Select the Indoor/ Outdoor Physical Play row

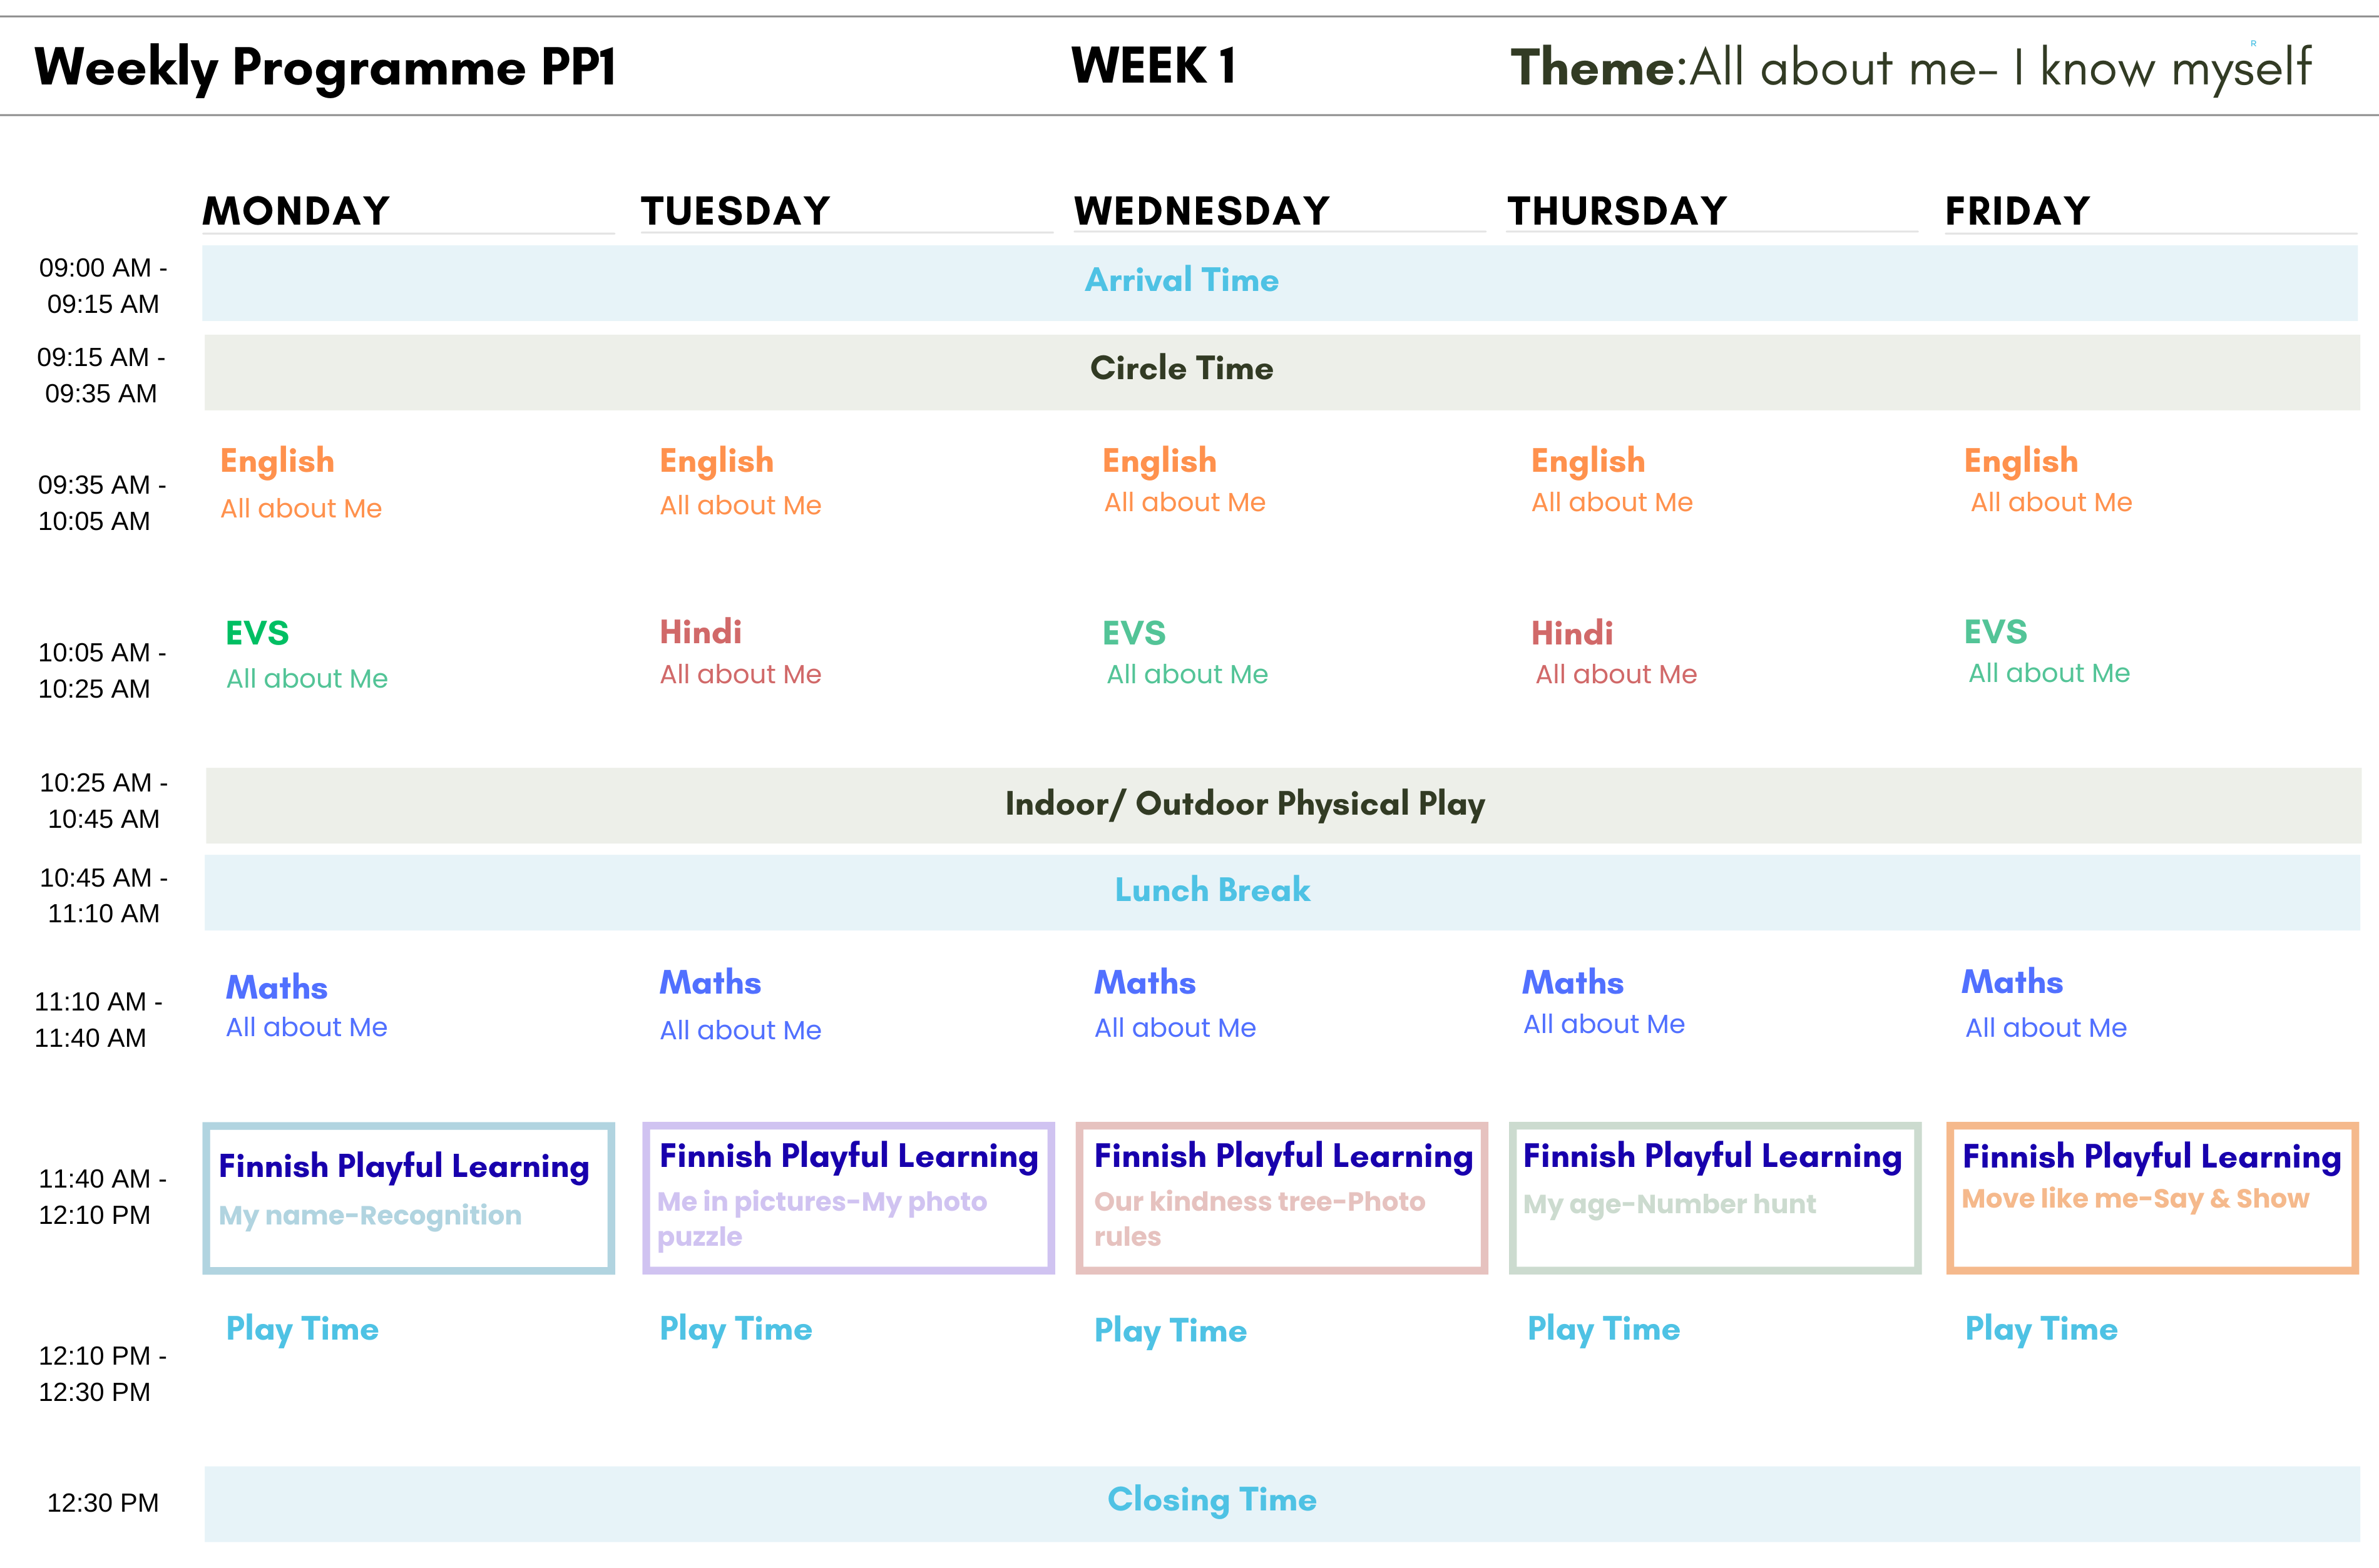coord(1244,804)
